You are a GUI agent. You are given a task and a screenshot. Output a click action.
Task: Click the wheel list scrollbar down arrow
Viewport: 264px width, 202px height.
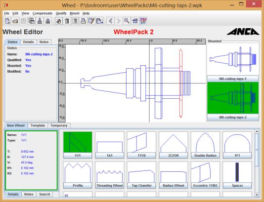tap(257, 195)
